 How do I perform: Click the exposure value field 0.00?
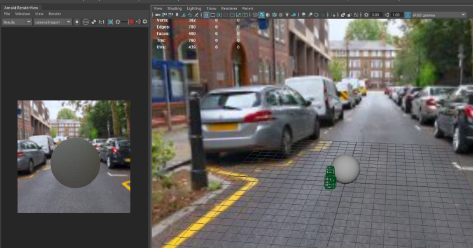pyautogui.click(x=376, y=15)
